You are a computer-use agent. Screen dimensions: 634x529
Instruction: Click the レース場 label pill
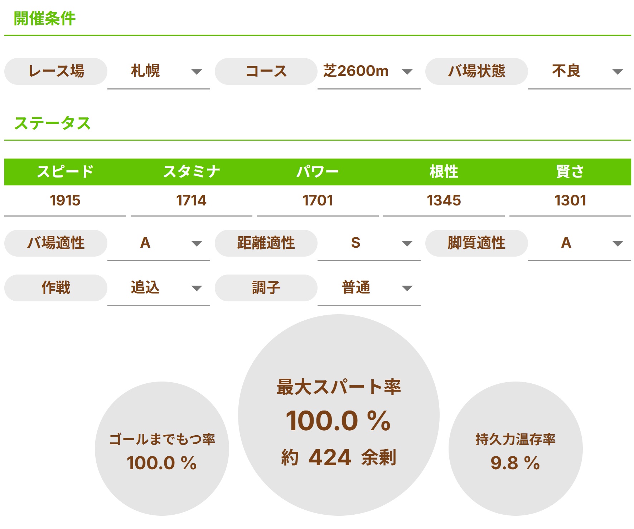pos(56,72)
